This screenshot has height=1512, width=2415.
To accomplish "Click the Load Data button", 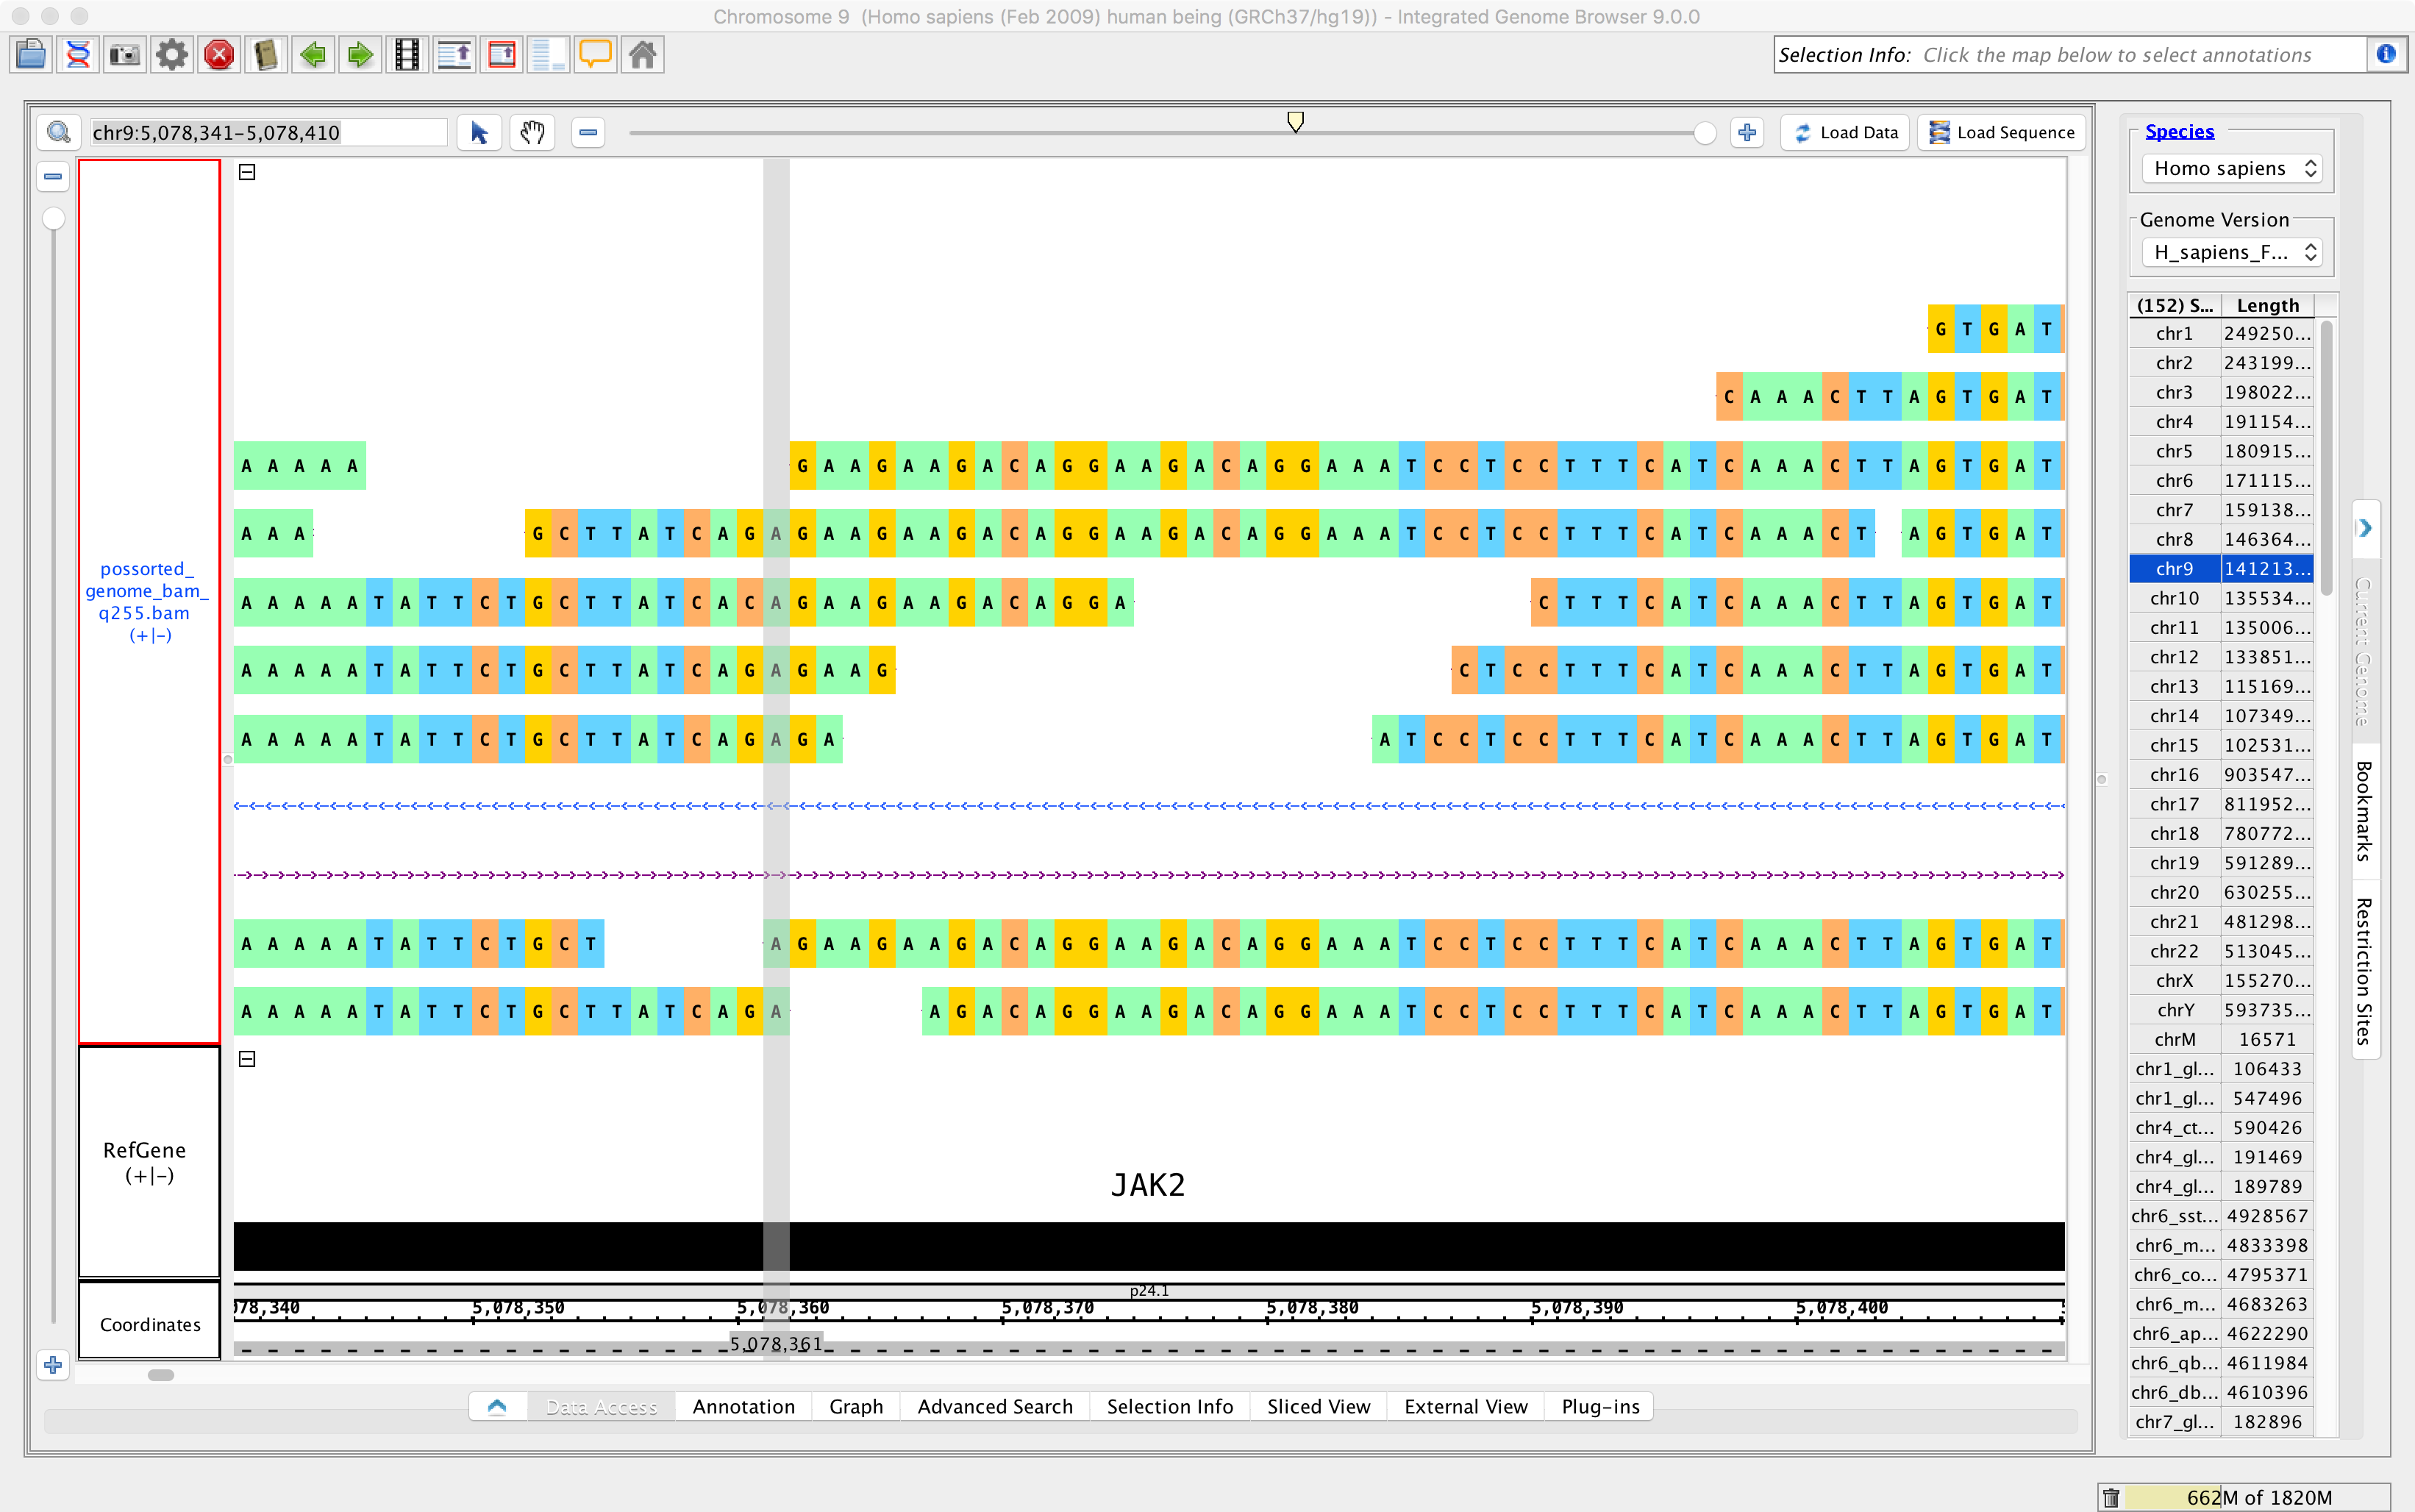I will 1845,132.
